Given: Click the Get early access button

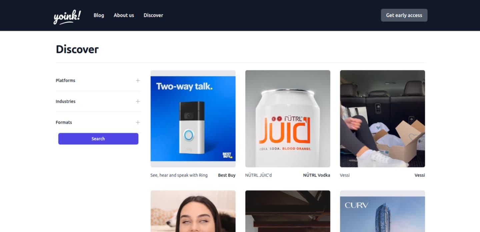Looking at the screenshot, I should click(x=404, y=15).
